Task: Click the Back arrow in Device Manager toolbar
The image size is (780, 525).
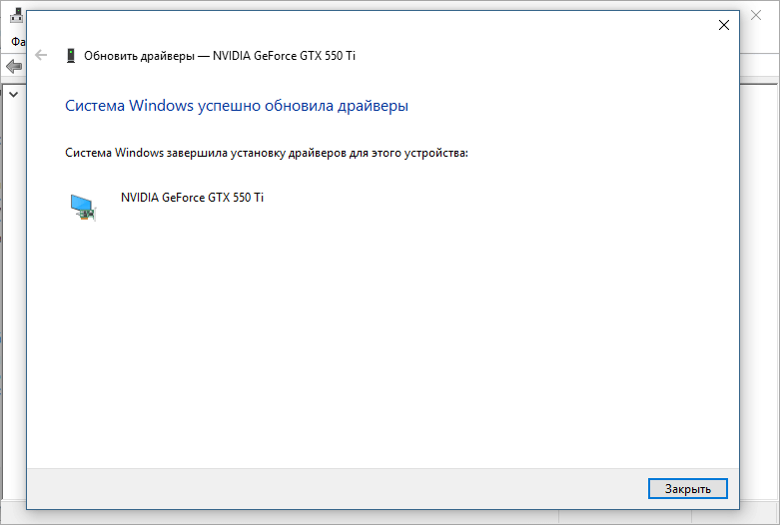Action: tap(14, 66)
